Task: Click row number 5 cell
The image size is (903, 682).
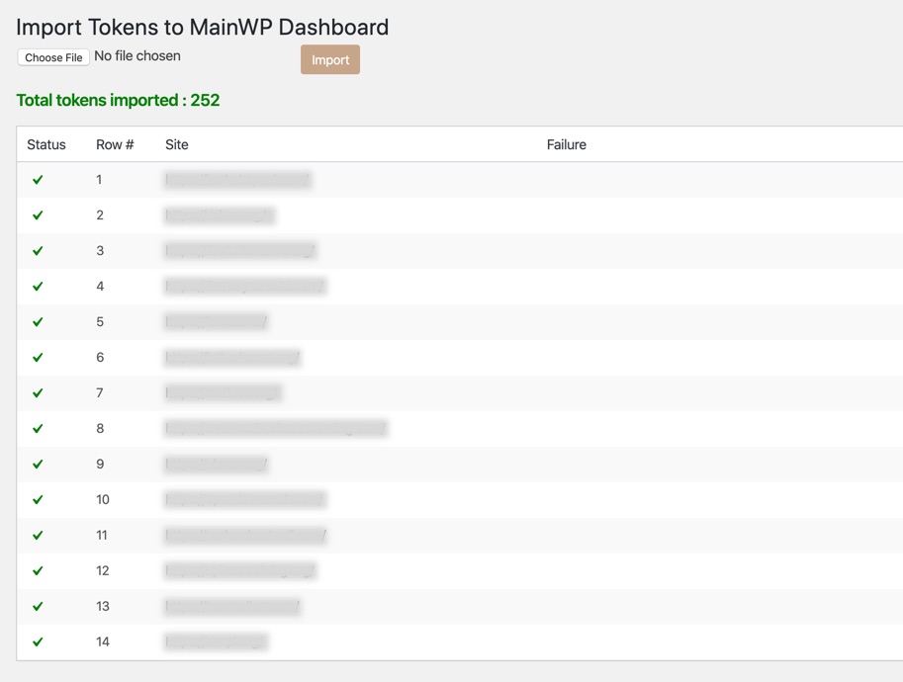Action: 100,321
